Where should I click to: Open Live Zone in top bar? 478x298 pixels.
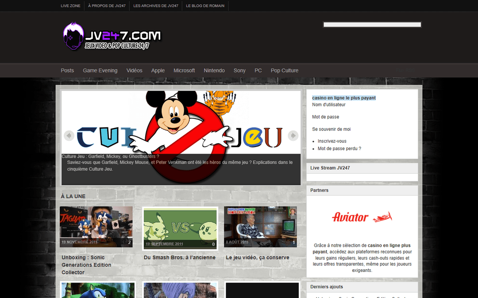[x=70, y=6]
